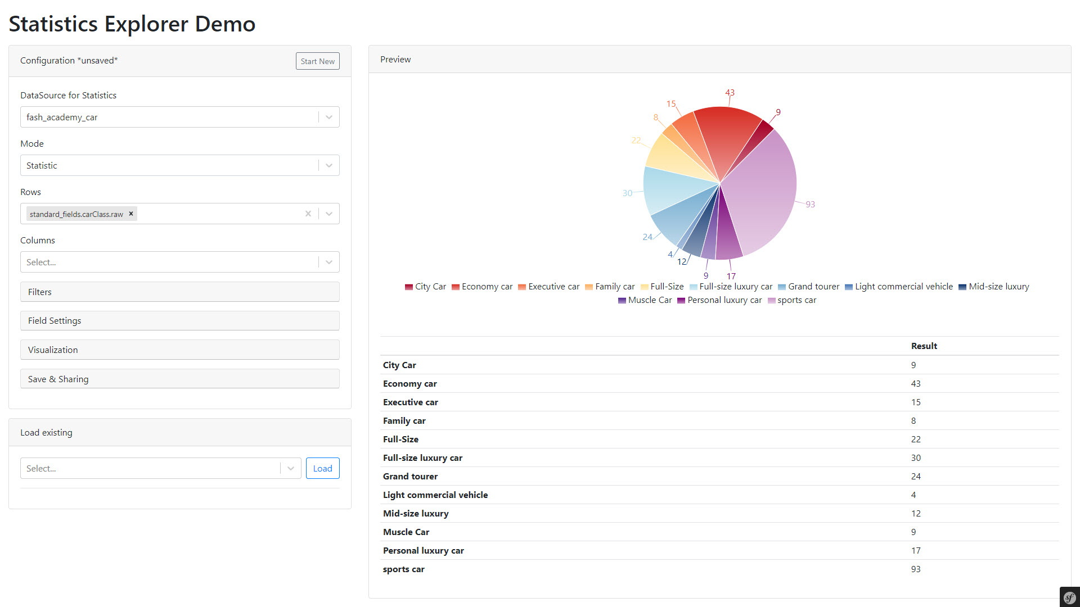Viewport: 1080px width, 607px height.
Task: Expand the Field Settings section
Action: tap(179, 320)
